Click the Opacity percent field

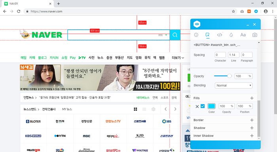click(243, 76)
